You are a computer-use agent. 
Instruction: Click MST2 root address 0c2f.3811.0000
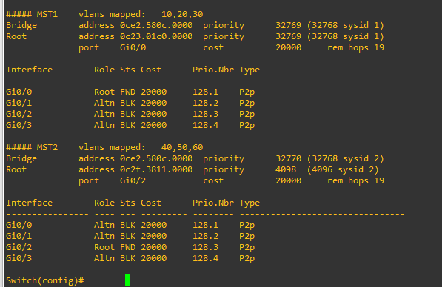(x=156, y=169)
